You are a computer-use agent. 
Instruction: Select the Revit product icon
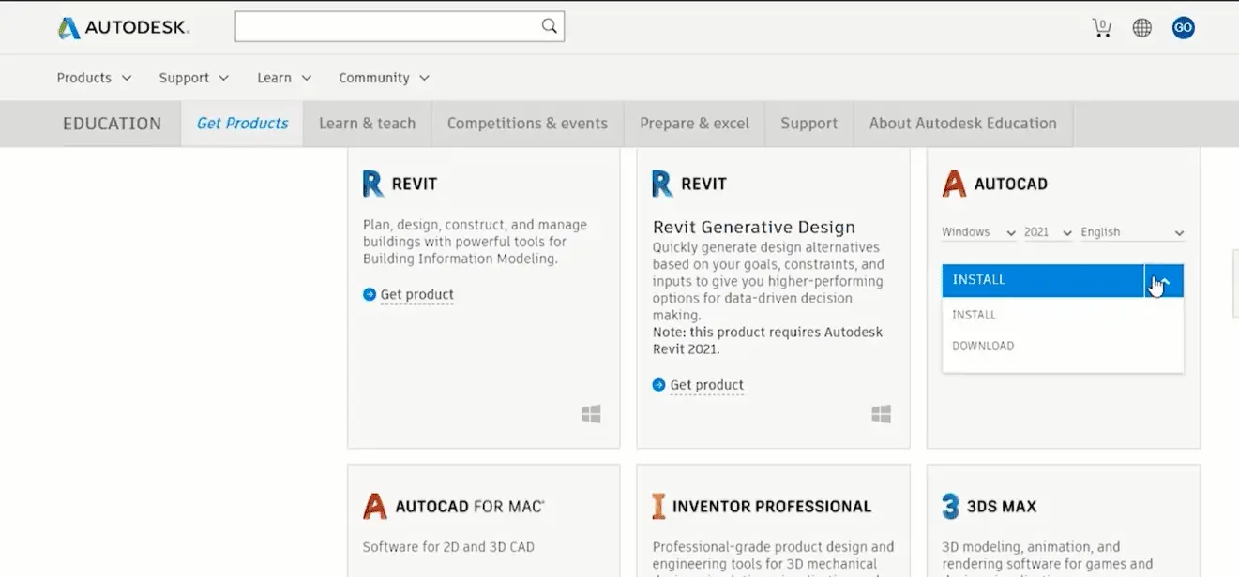[372, 184]
